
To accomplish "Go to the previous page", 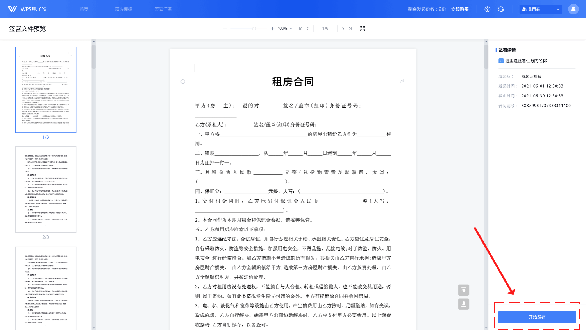I will click(308, 29).
